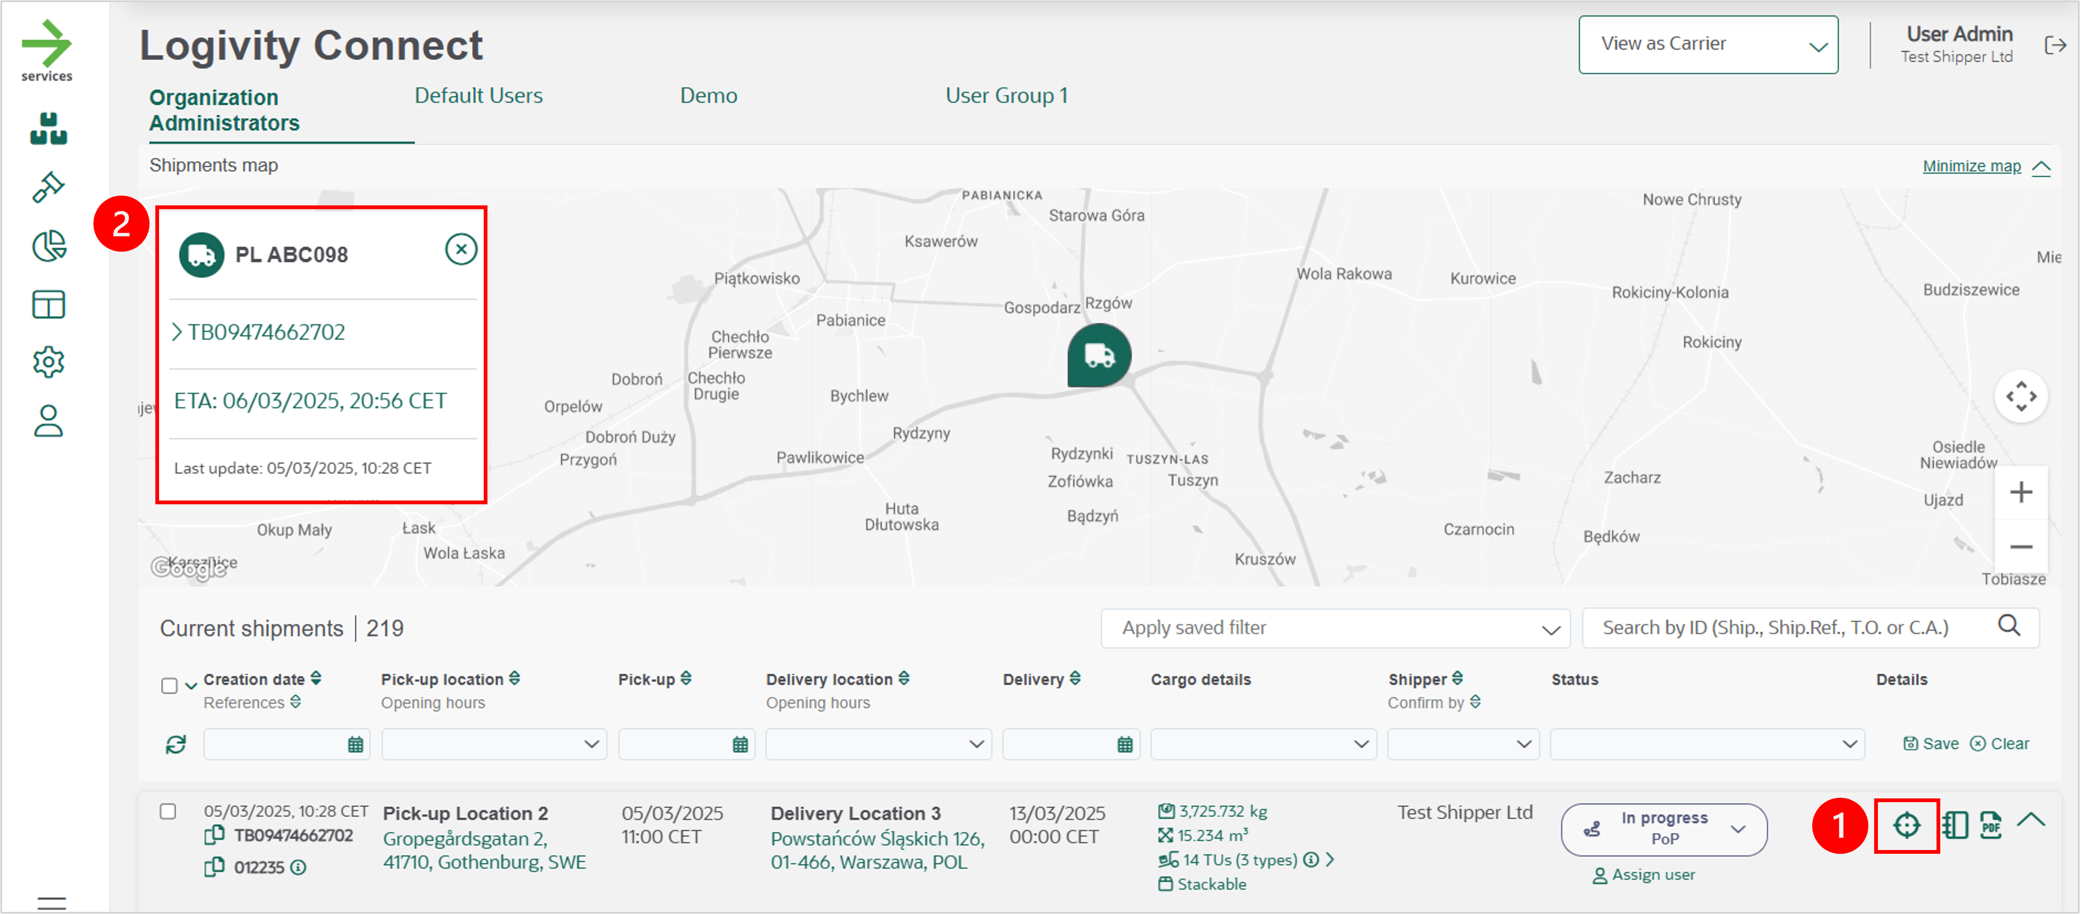
Task: Sort by the Delivery date column
Action: [x=1075, y=679]
